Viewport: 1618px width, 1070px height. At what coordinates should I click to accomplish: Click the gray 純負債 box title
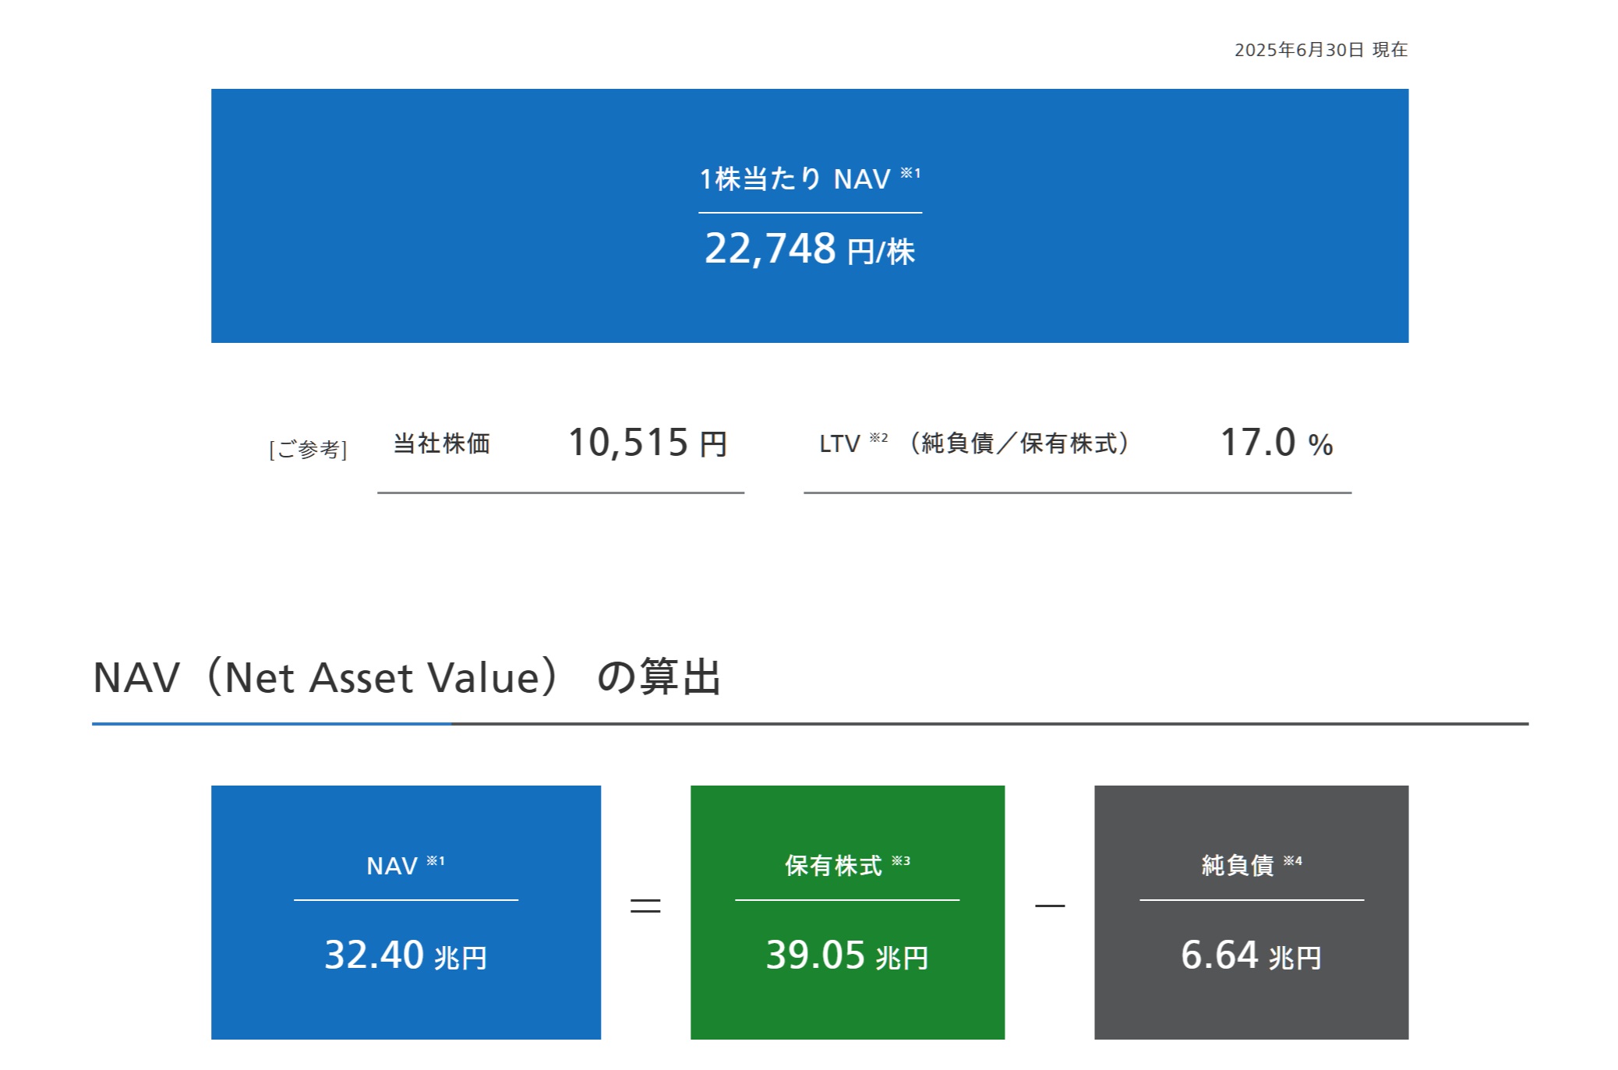click(x=1238, y=866)
